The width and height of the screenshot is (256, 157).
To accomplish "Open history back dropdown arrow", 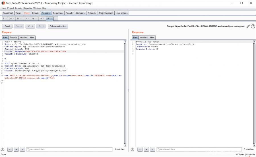I will (32, 26).
